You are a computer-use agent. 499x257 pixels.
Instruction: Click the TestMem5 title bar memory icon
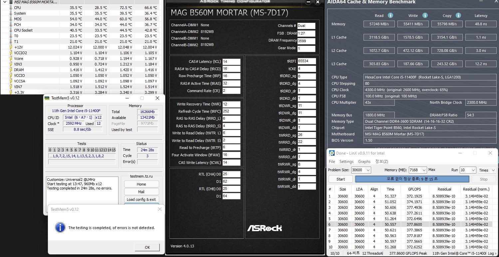(47, 98)
